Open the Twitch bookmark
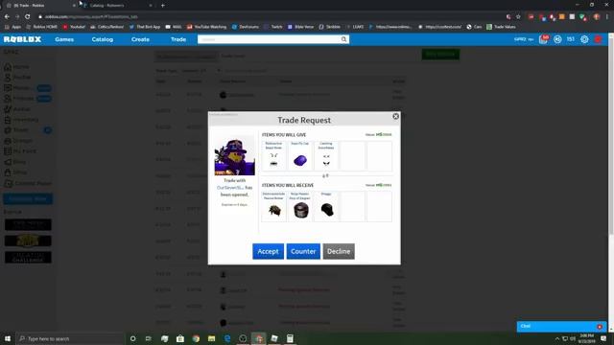 coord(272,27)
